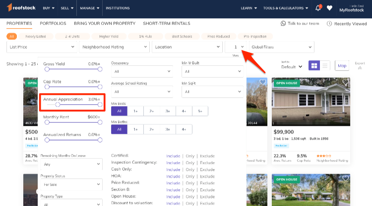Select the 1% Rule chip
This screenshot has width=372, height=206.
tap(145, 37)
